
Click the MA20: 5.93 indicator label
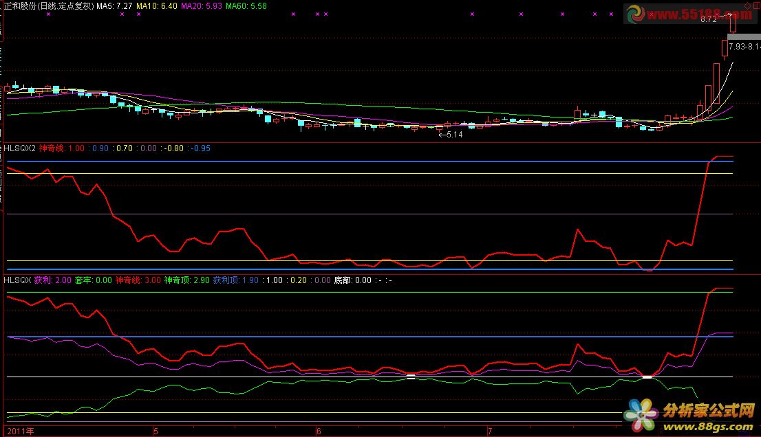(202, 5)
